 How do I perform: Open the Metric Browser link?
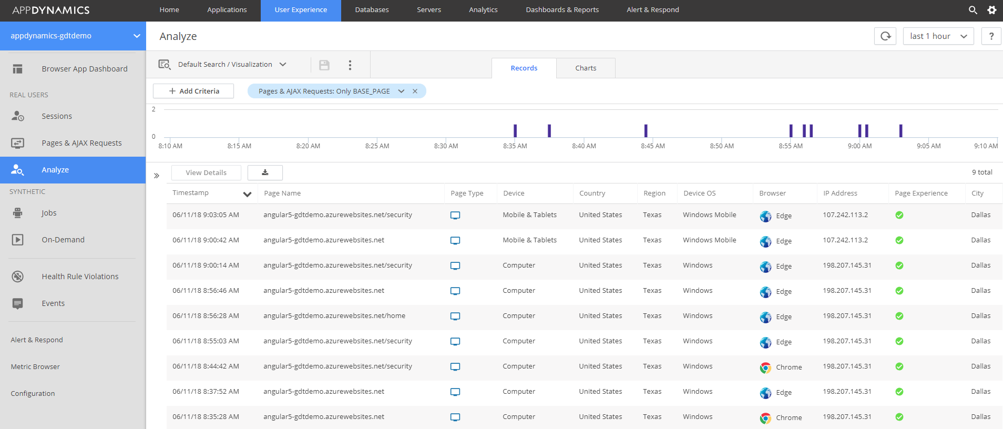(35, 367)
